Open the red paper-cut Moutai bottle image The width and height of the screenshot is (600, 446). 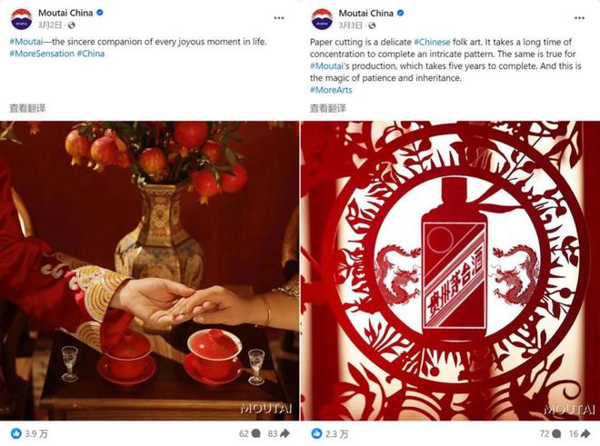pyautogui.click(x=449, y=271)
